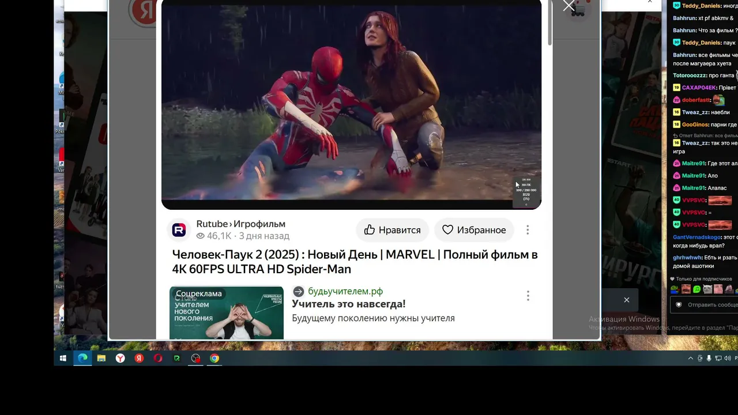Click the scrollbar of the video overlay
The width and height of the screenshot is (738, 415).
[549, 23]
